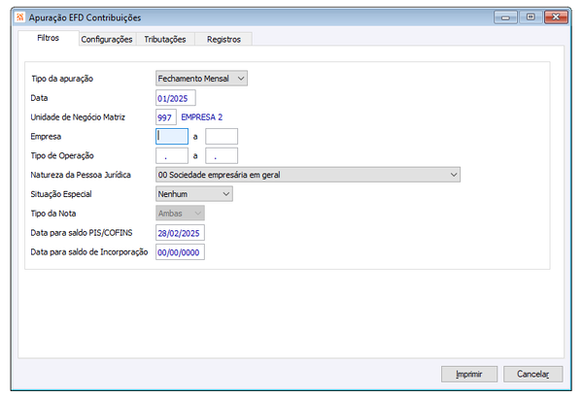The height and width of the screenshot is (397, 583).
Task: Click the Data field showing 01/2025
Action: [176, 98]
